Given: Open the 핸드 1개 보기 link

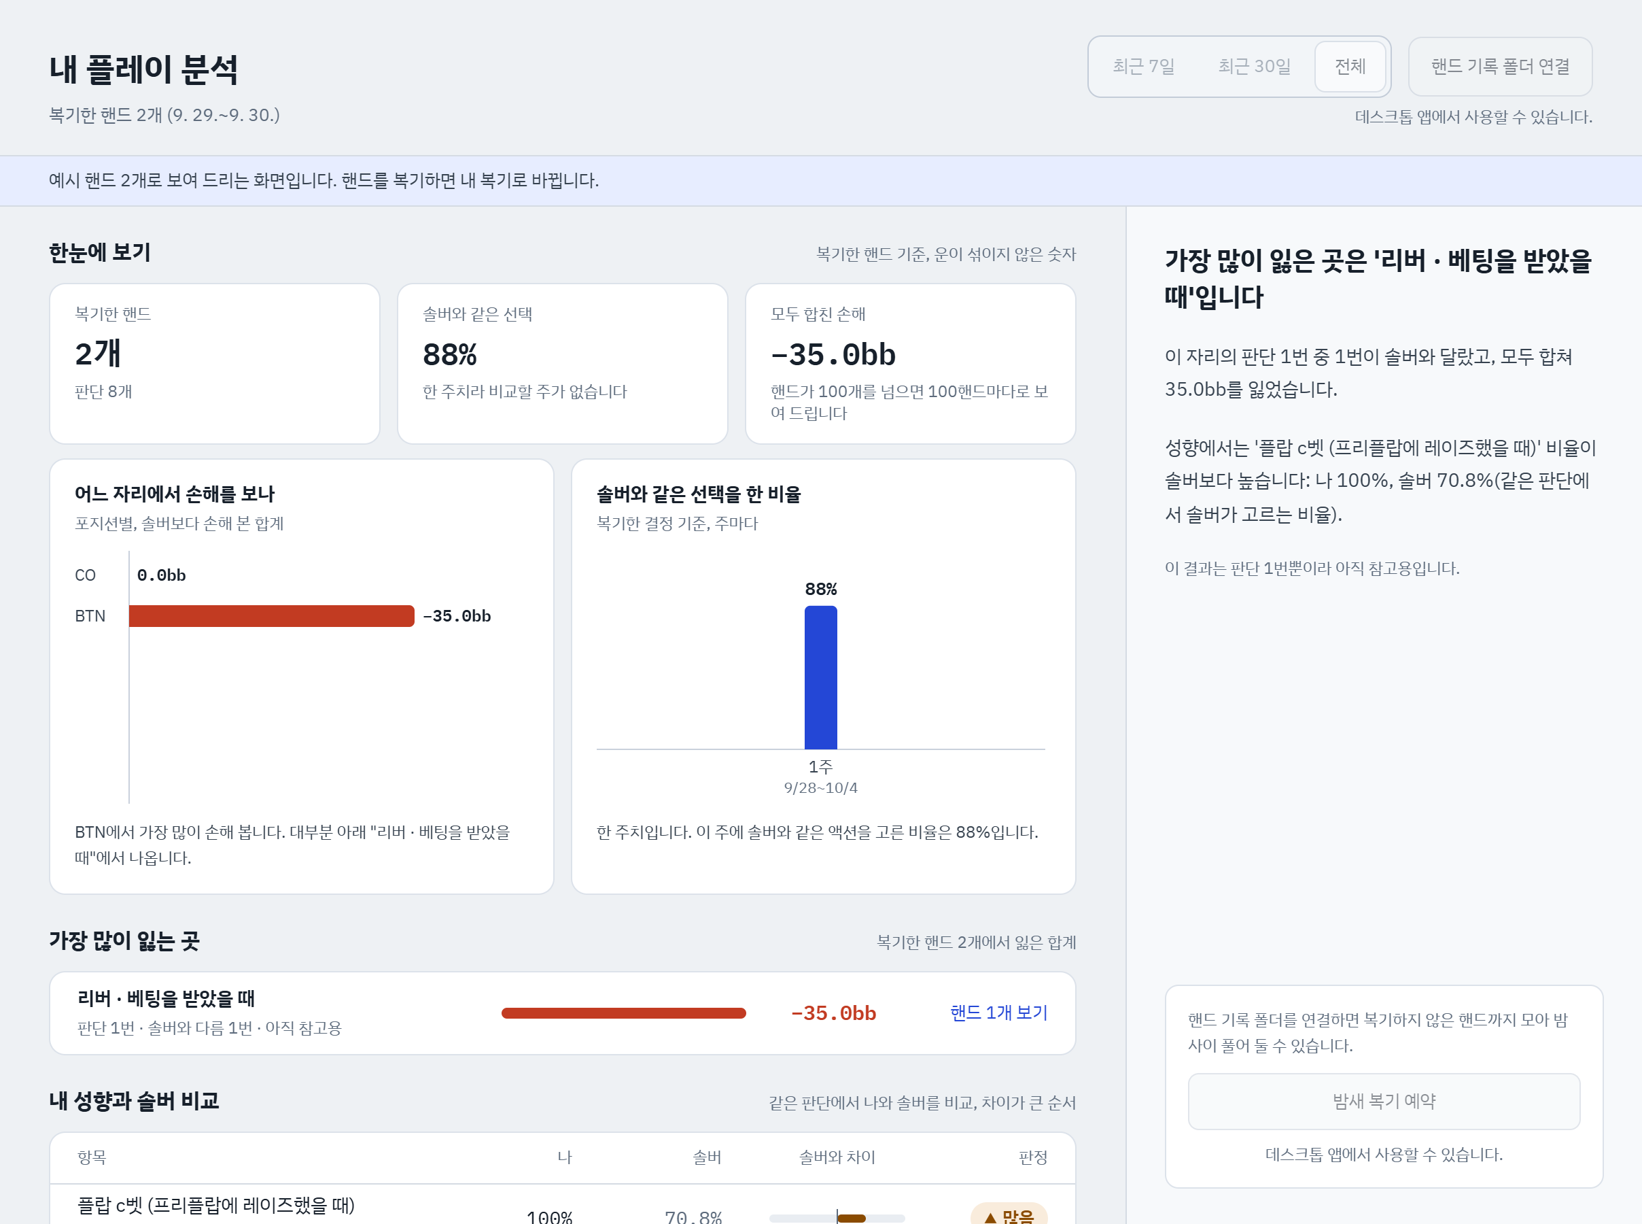Looking at the screenshot, I should 998,1012.
